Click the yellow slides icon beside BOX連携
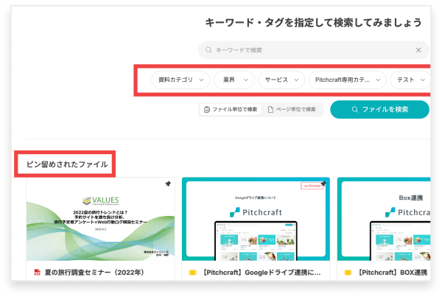This screenshot has height=297, width=442. click(348, 273)
